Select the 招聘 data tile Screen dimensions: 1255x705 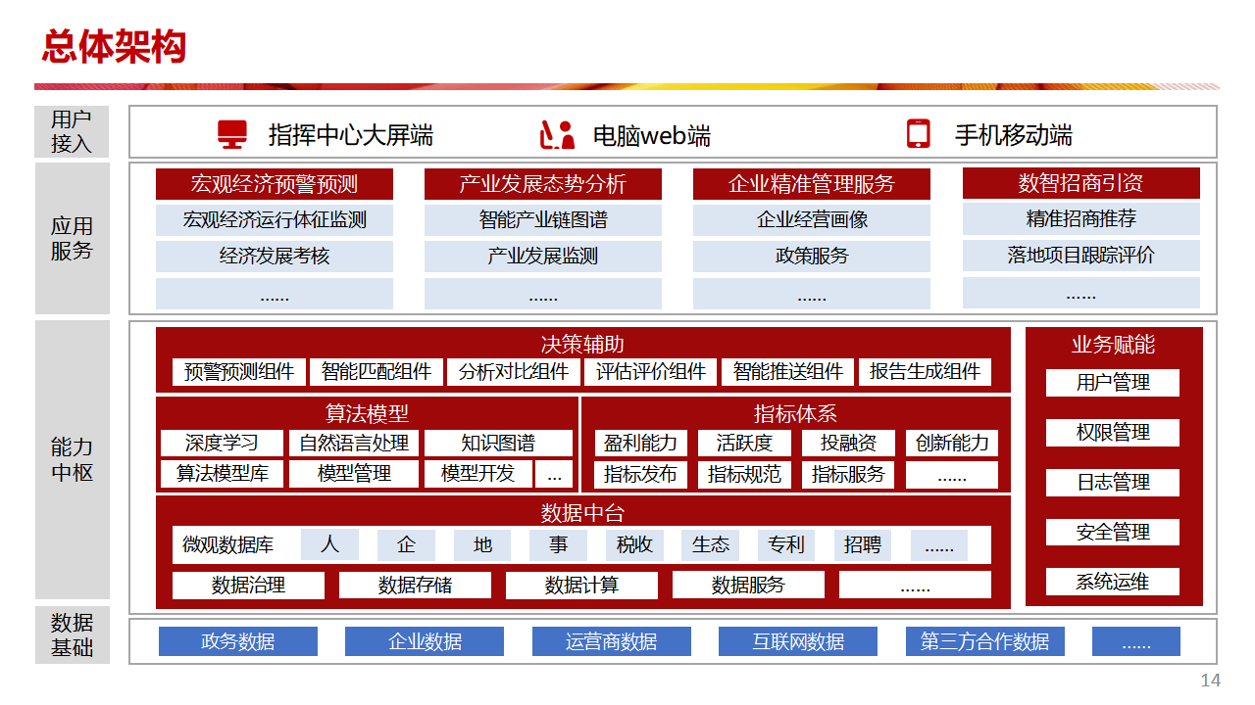pyautogui.click(x=863, y=545)
